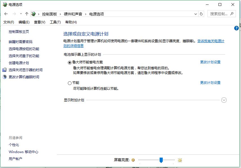Select the 鲁大师节能省电方案 radio button

70,62
